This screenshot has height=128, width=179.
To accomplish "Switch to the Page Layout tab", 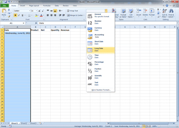I will 34,6.
